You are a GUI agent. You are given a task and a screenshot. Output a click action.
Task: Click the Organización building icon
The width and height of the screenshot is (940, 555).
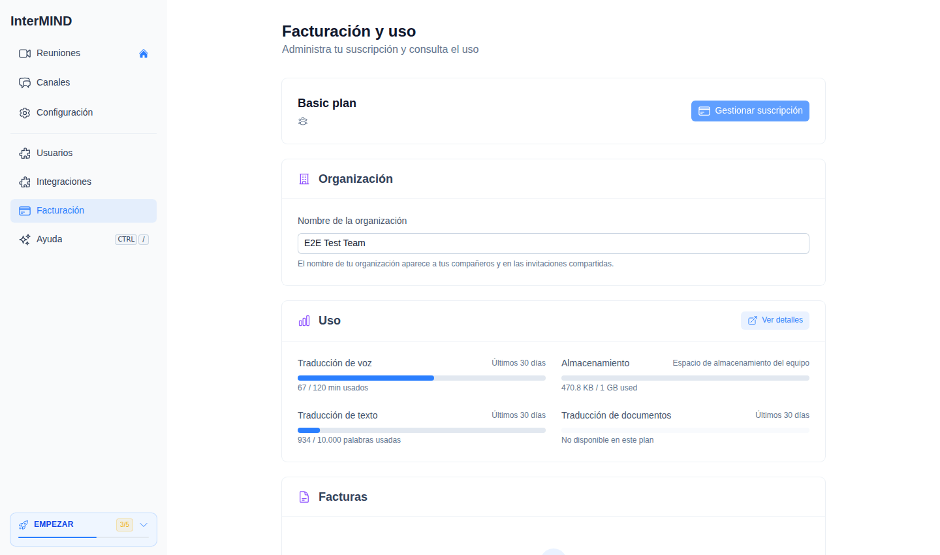pos(304,179)
